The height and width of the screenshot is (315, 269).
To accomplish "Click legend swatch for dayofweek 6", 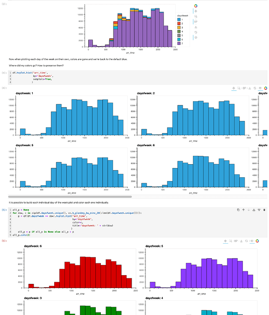I will tap(179, 39).
